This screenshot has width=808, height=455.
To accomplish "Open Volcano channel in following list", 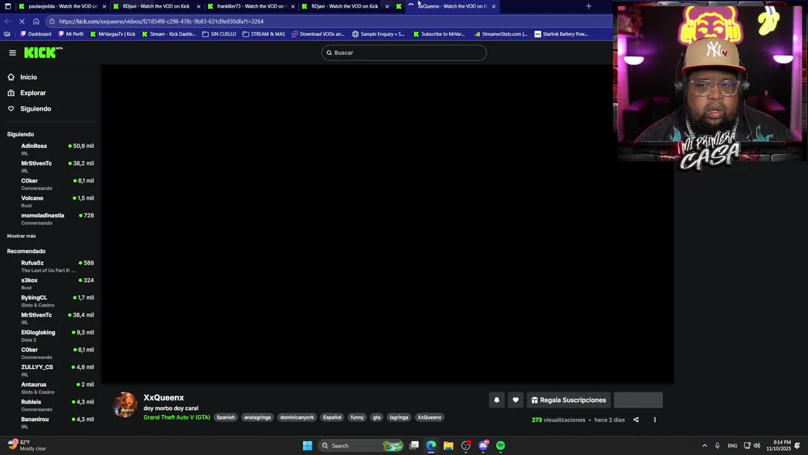I will (x=50, y=202).
